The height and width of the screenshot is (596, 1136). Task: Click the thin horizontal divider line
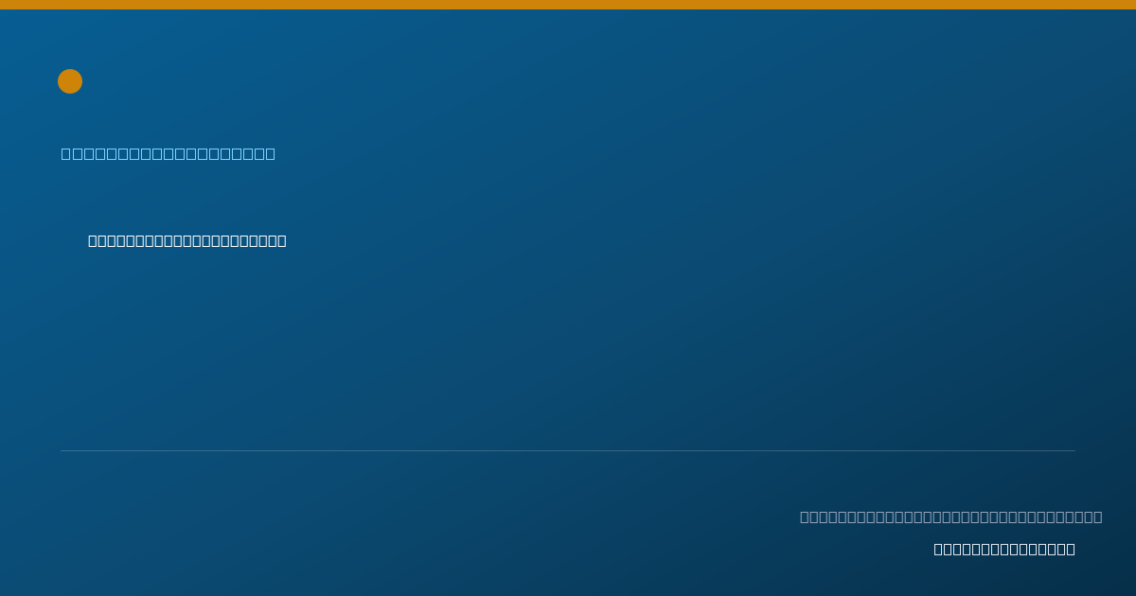tap(568, 450)
